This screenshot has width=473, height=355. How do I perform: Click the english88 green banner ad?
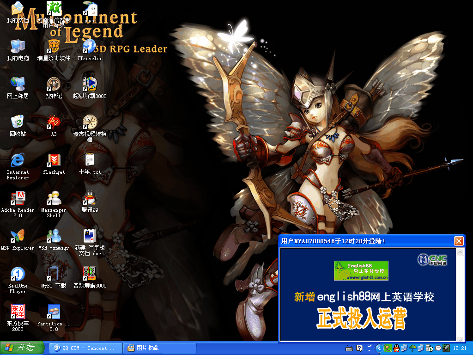361,271
